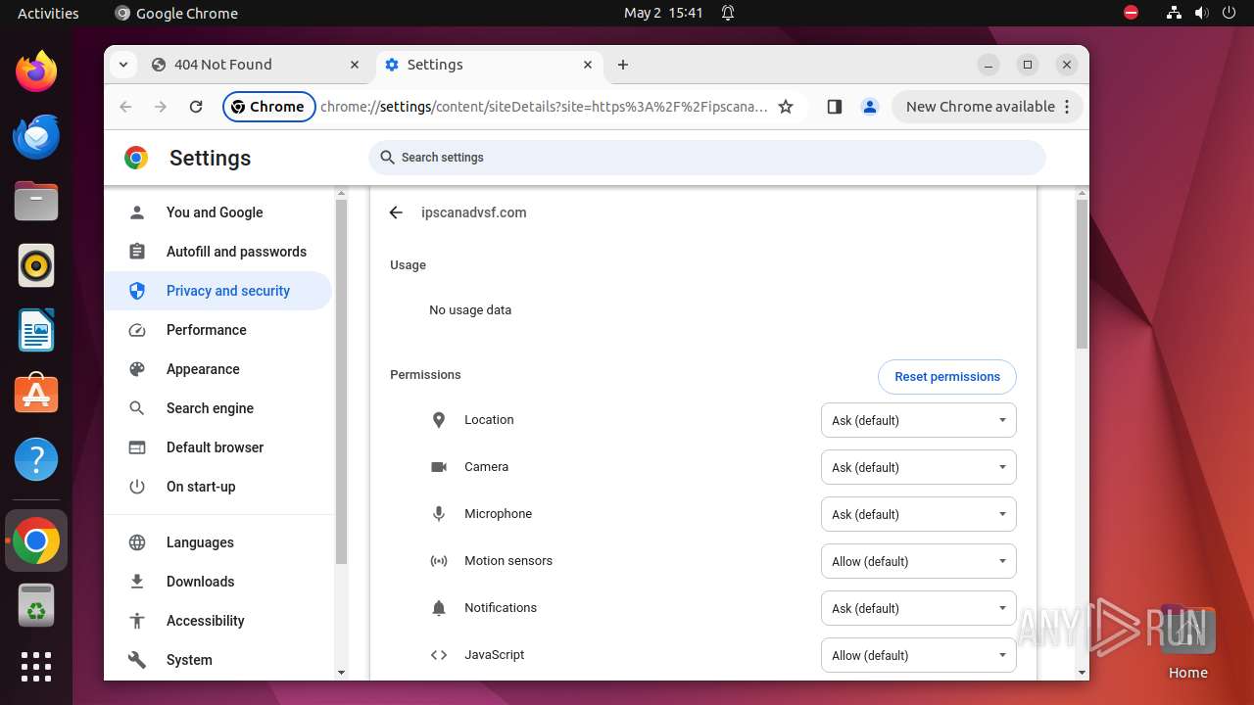Open the Chrome profile avatar

pos(870,107)
